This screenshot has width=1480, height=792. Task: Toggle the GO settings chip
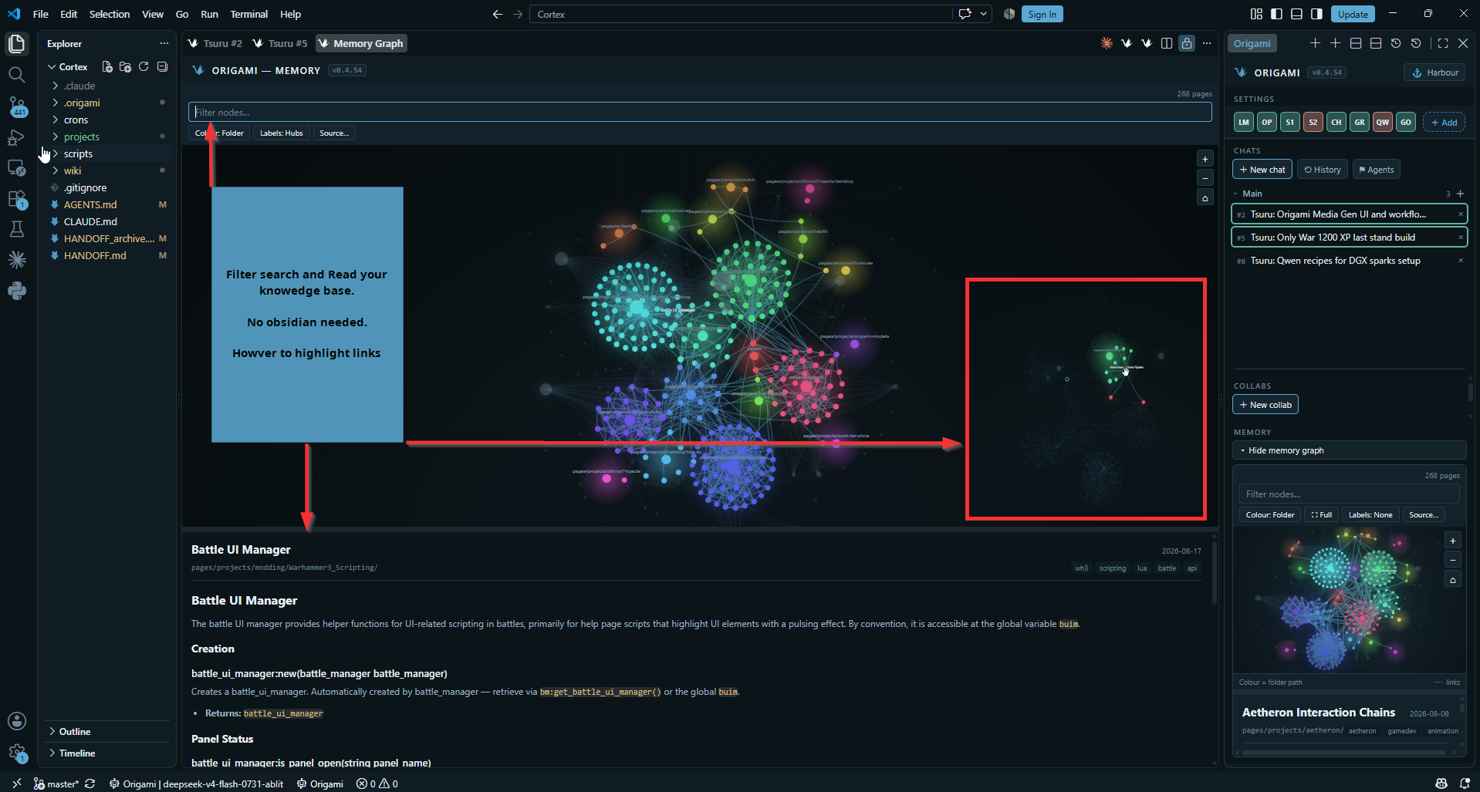click(1406, 122)
